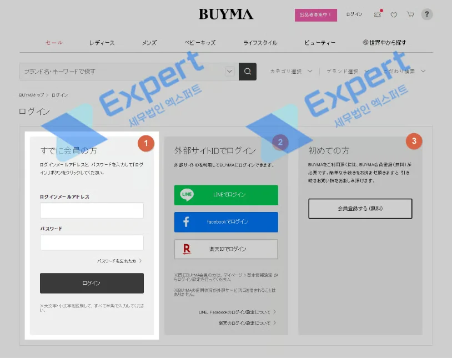Click the search magnifier button
Image resolution: width=452 pixels, height=359 pixels.
click(x=247, y=71)
